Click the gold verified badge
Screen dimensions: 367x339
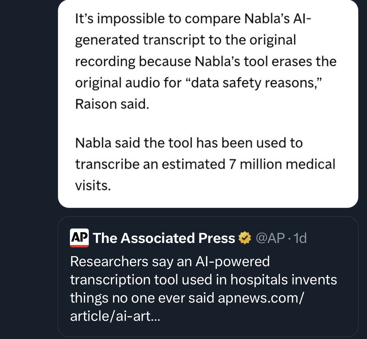tap(245, 238)
